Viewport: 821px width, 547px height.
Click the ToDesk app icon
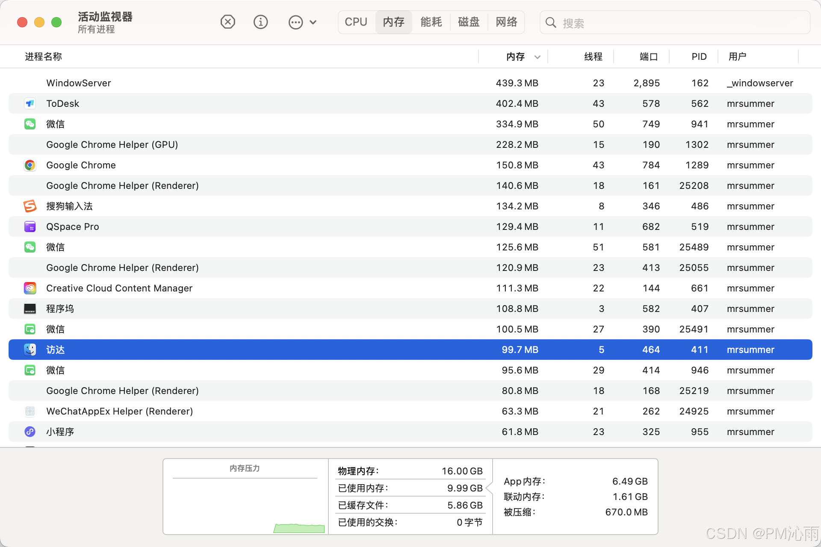pyautogui.click(x=30, y=103)
